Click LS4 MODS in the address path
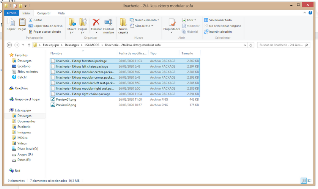This screenshot has height=189, width=318. click(x=92, y=45)
